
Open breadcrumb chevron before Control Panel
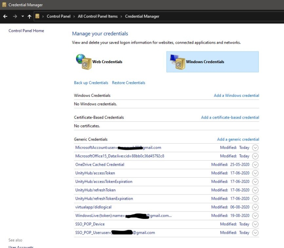[x=43, y=16]
